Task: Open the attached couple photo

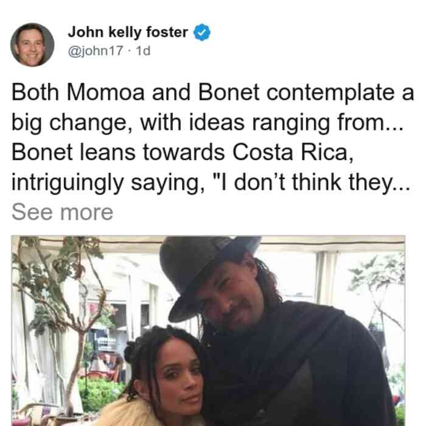Action: (208, 330)
